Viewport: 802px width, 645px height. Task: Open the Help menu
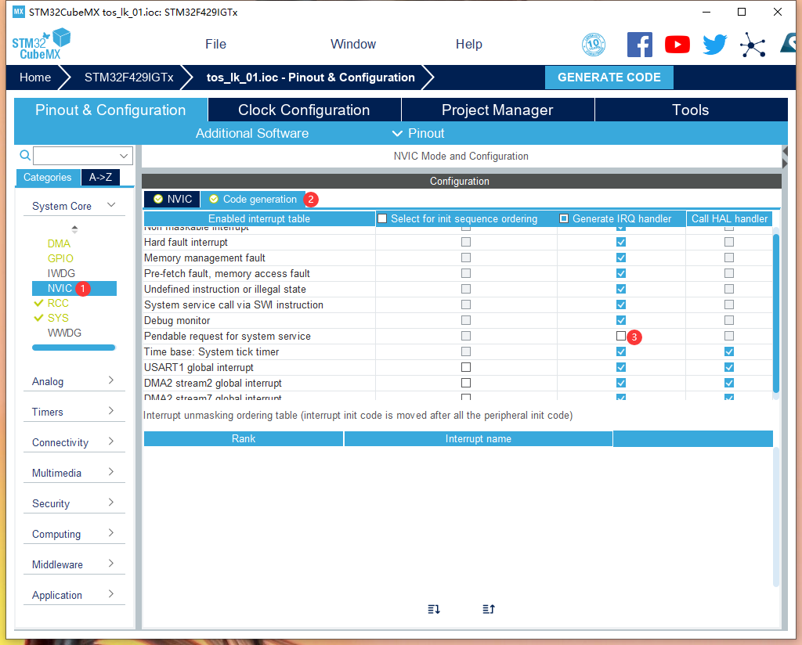[x=468, y=45]
